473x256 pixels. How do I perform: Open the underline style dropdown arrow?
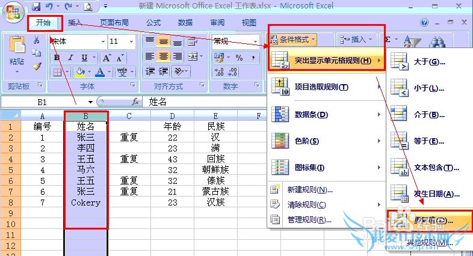(x=94, y=58)
